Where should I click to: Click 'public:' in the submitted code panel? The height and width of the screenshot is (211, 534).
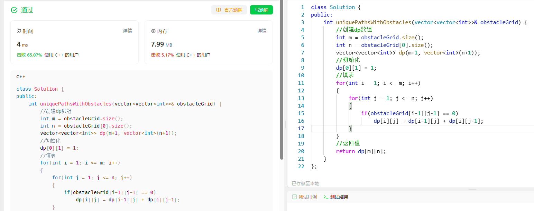point(26,96)
